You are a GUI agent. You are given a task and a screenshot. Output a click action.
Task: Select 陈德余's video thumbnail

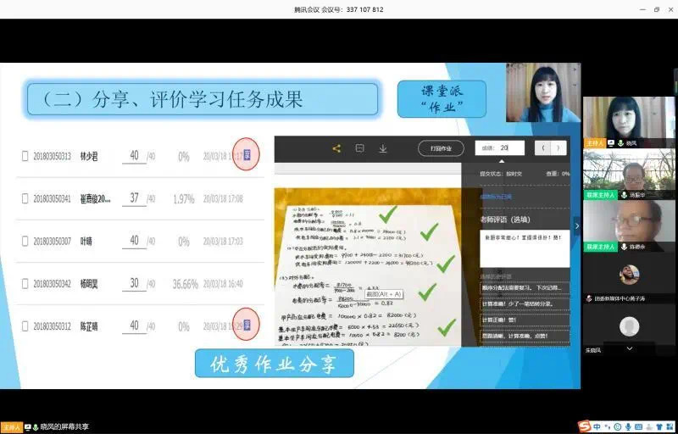(x=629, y=226)
